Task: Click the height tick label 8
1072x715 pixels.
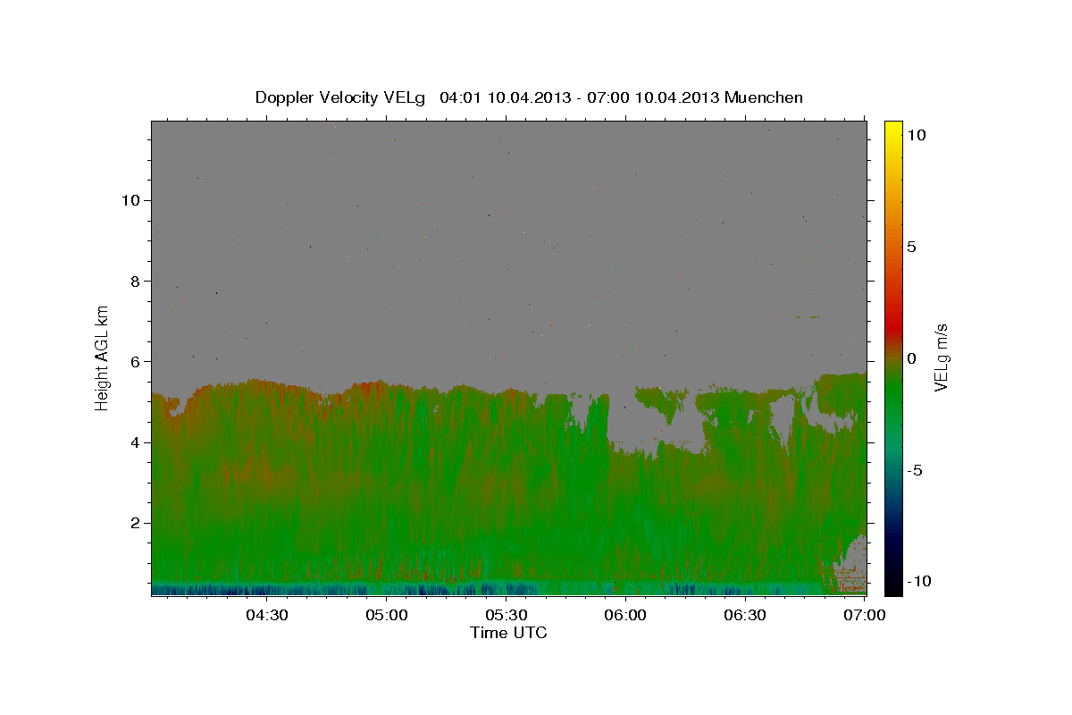Action: coord(135,281)
